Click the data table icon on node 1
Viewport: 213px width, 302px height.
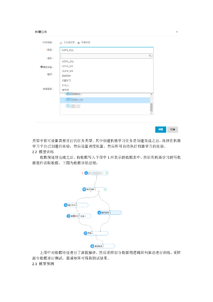pyautogui.click(x=86, y=173)
